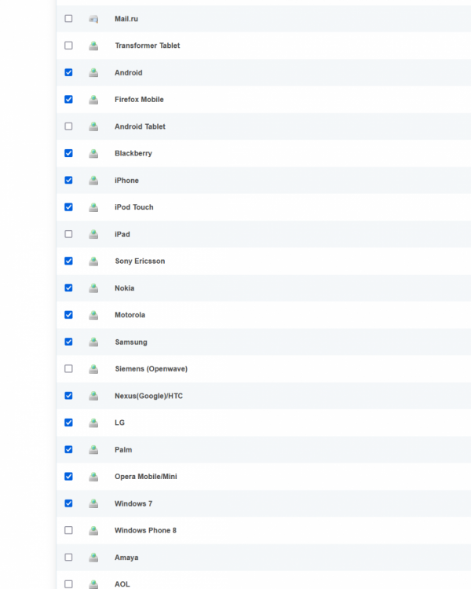The width and height of the screenshot is (471, 589).
Task: Click the device icon beside Samsung
Action: coord(93,342)
